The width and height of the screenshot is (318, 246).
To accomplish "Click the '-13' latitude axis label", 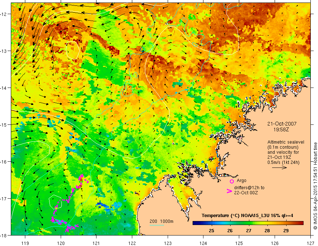I will (x=4, y=51).
